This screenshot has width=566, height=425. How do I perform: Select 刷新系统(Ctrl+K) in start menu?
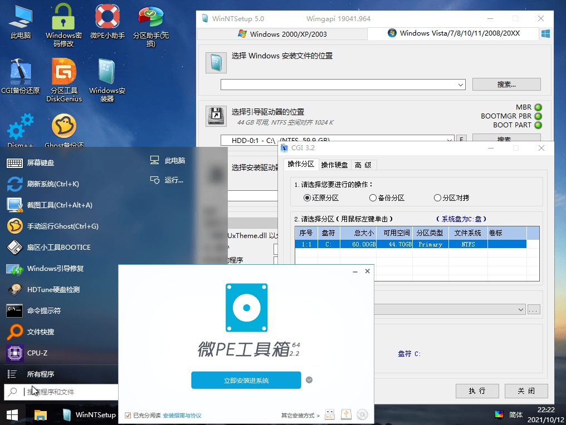[x=43, y=184]
